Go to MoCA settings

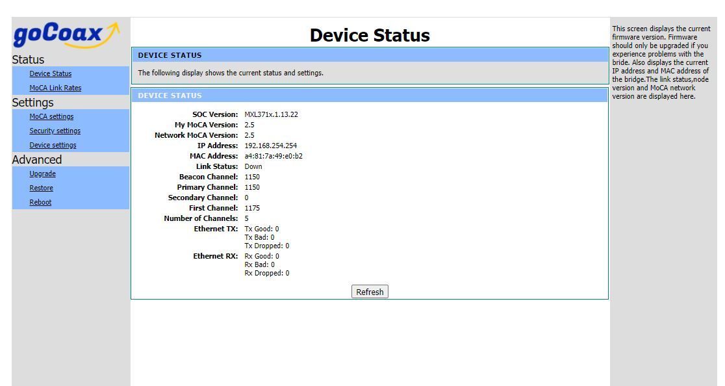[x=51, y=116]
